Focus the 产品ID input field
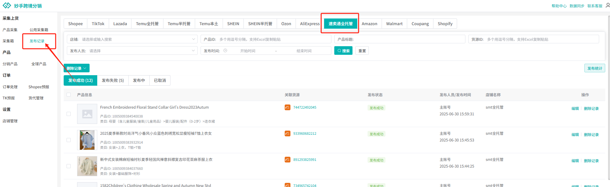610x187 pixels. click(x=266, y=39)
